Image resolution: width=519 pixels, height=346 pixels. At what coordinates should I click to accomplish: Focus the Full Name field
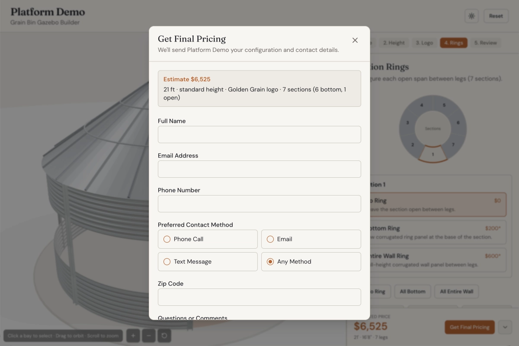(259, 135)
